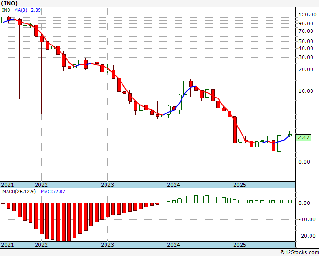This screenshot has width=319, height=256.
Task: Choose 2021 on the MACD panel timeline
Action: coord(8,245)
